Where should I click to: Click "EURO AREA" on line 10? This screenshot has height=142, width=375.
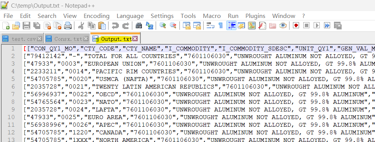(x=105, y=117)
